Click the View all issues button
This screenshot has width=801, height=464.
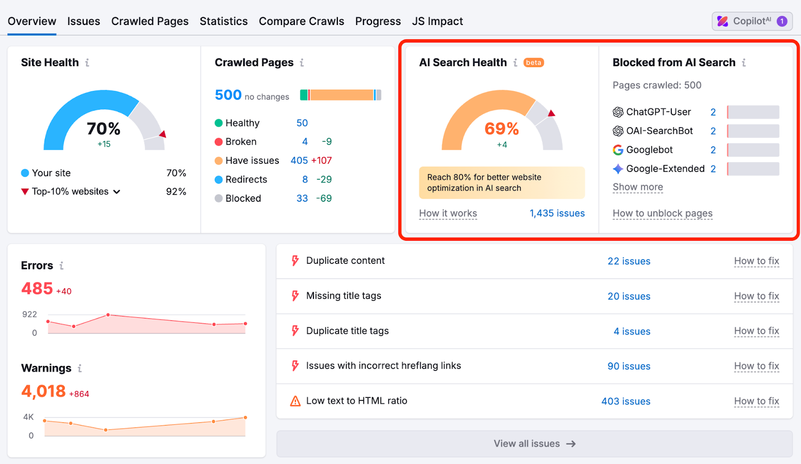(x=534, y=443)
